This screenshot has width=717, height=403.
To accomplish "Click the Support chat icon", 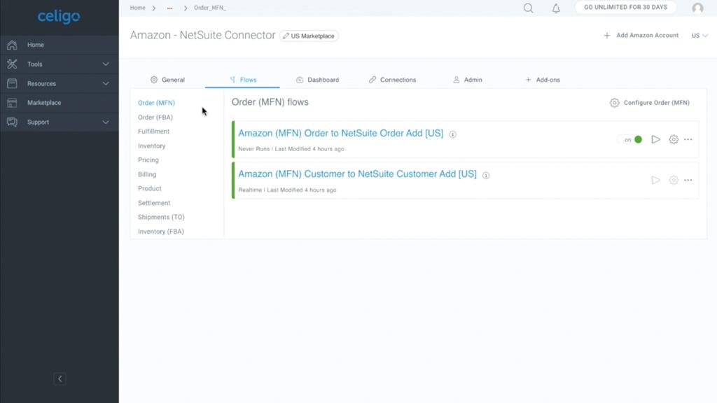I will (x=12, y=122).
